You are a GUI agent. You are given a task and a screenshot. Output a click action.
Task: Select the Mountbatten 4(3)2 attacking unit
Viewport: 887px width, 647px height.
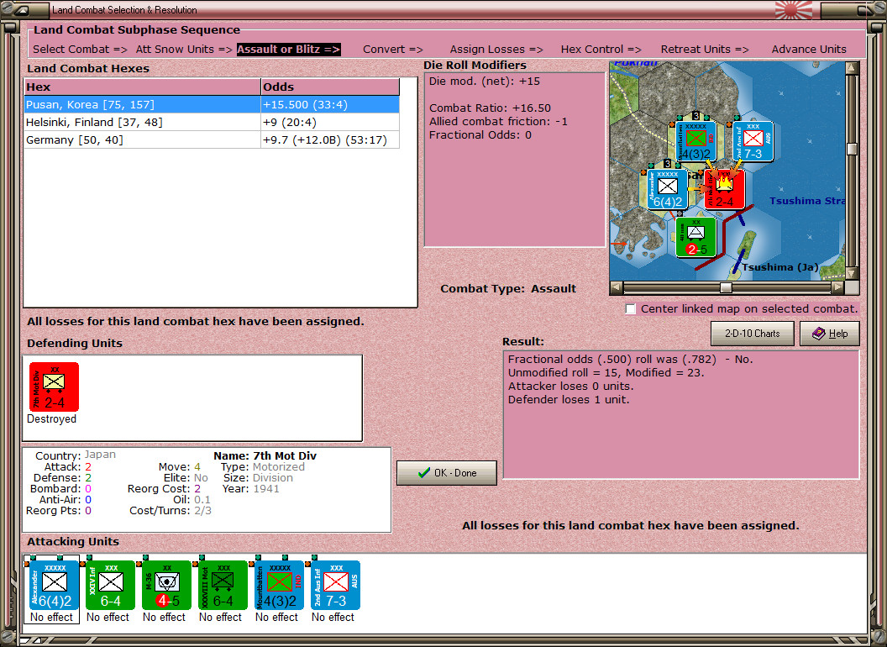coord(280,586)
